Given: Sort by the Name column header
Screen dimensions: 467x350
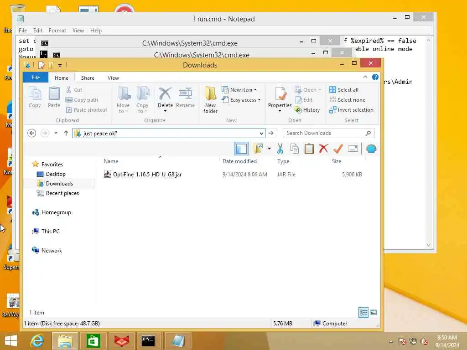Looking at the screenshot, I should point(160,161).
